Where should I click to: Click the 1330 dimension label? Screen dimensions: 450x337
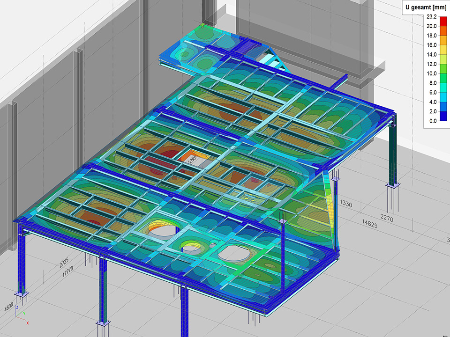(346, 203)
